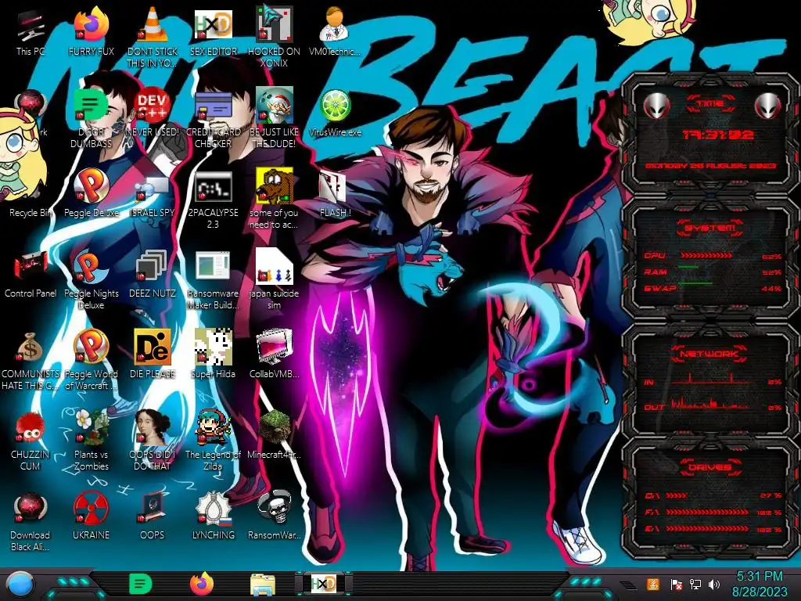Launch Firefox from the taskbar
801x601 pixels.
(x=202, y=584)
